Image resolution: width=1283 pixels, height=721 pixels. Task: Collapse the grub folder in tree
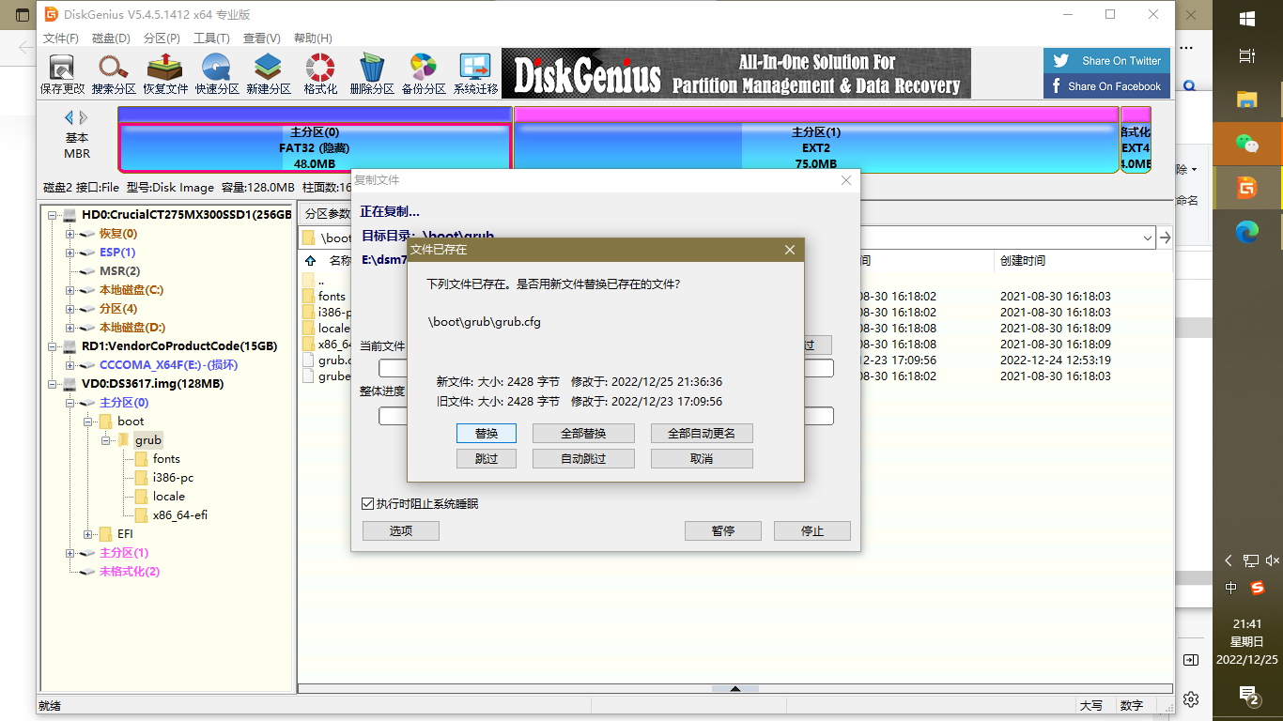106,439
